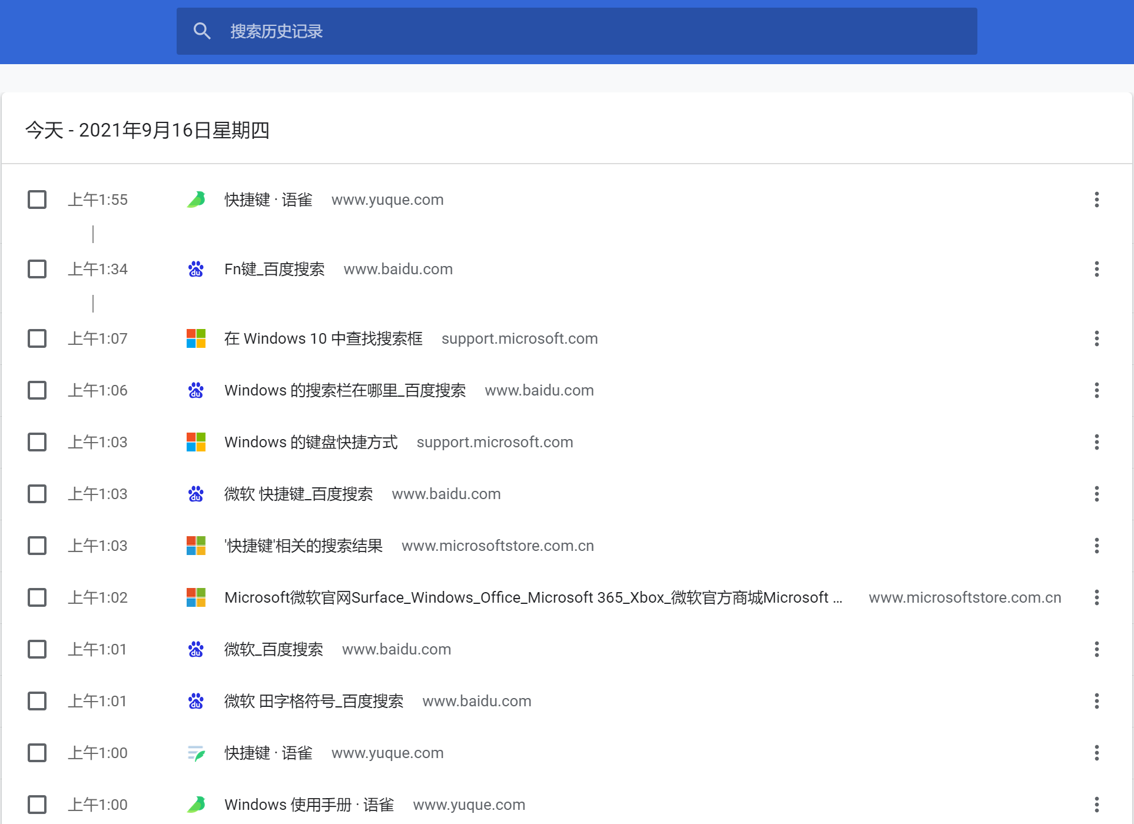The height and width of the screenshot is (824, 1134).
Task: Open three-dot menu for Windows 使用手册 entry
Action: point(1096,805)
